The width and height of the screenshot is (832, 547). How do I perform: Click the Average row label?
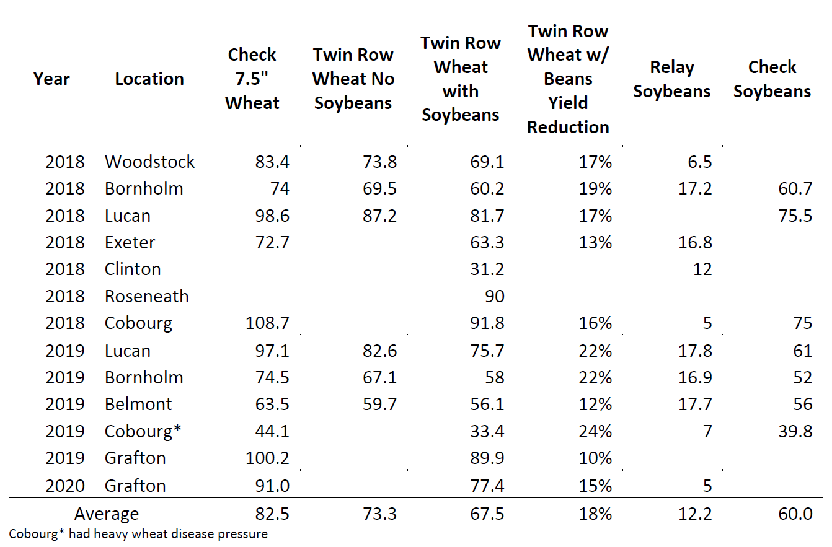(107, 514)
